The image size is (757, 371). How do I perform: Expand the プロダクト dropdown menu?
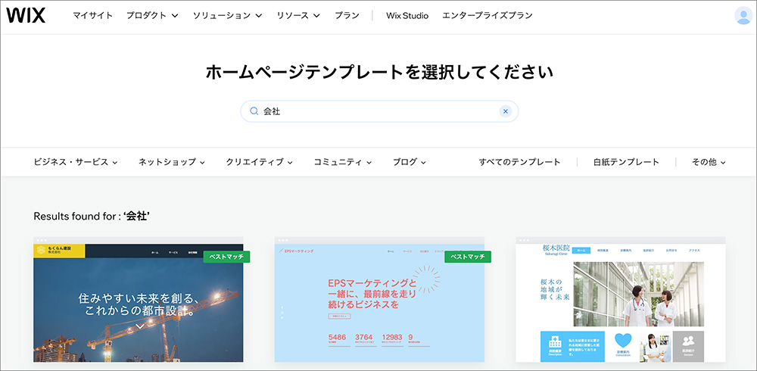point(153,15)
